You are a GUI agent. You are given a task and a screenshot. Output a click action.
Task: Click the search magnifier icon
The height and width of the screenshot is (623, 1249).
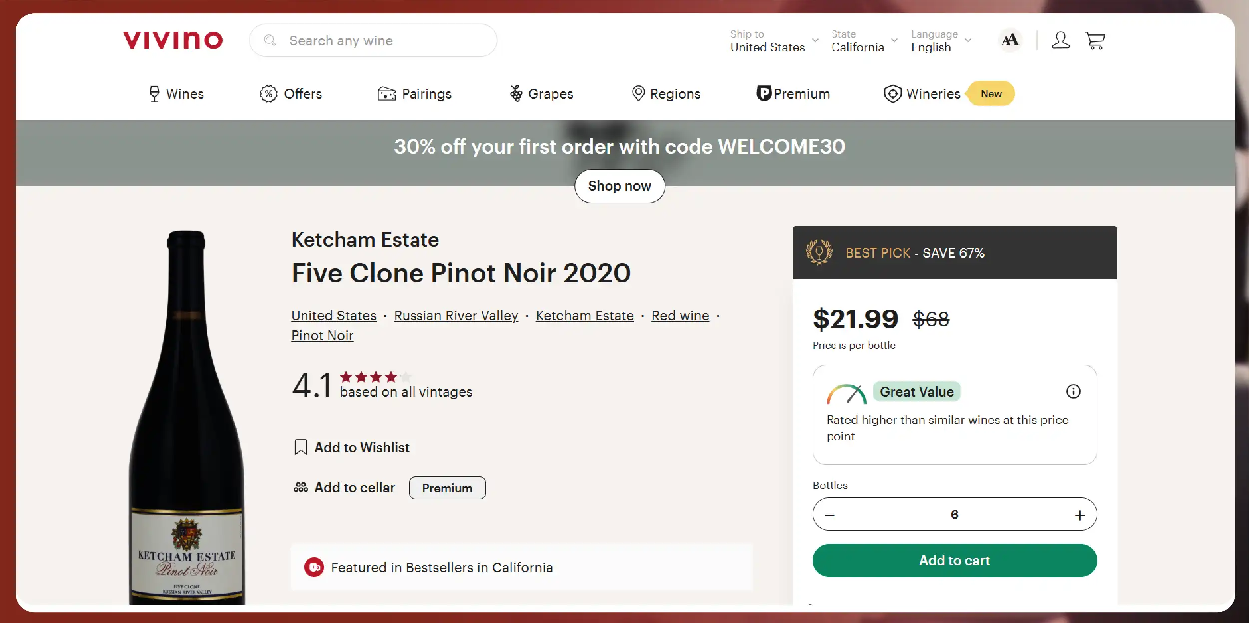pos(270,40)
